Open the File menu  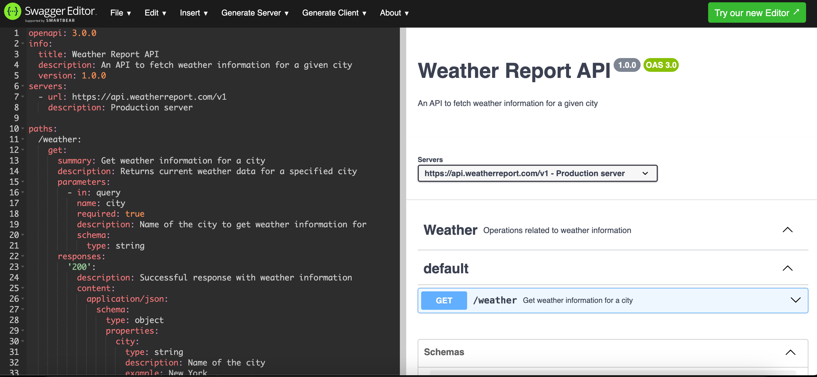point(121,13)
